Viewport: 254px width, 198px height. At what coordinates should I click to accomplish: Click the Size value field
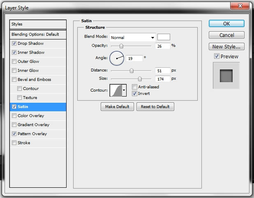tap(163, 79)
